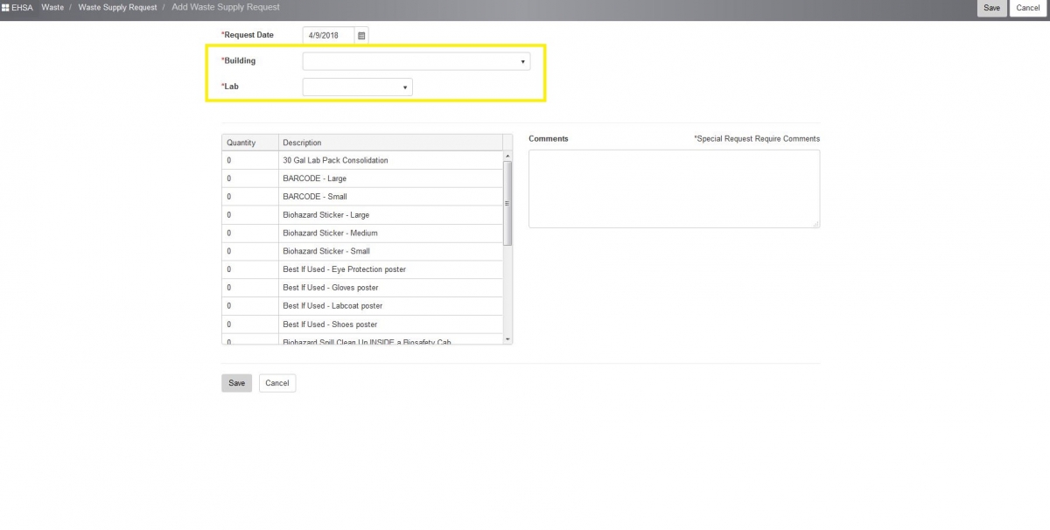Click the supply list scroll-up arrow

point(507,157)
